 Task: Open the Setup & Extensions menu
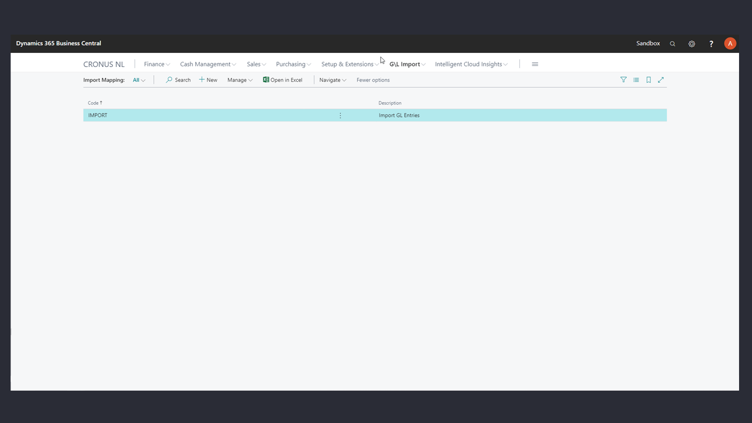pos(350,64)
